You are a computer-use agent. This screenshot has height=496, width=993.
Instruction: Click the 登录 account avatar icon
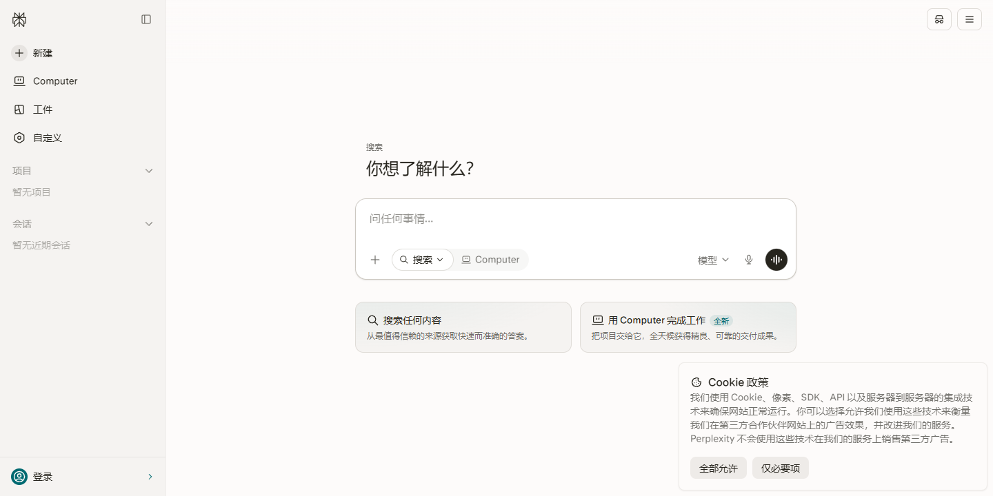pos(19,477)
